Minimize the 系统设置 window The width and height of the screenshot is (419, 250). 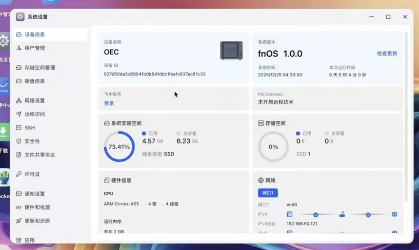click(371, 17)
